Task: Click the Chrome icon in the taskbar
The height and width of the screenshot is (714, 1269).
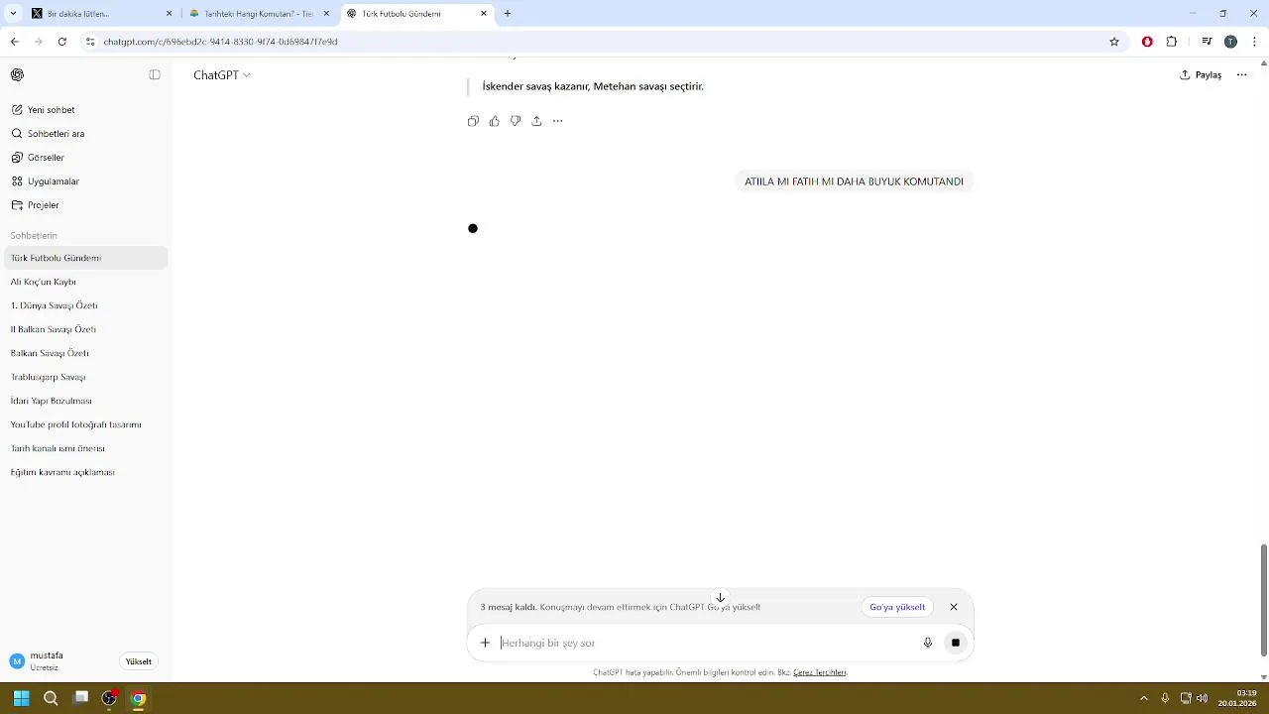Action: tap(139, 698)
